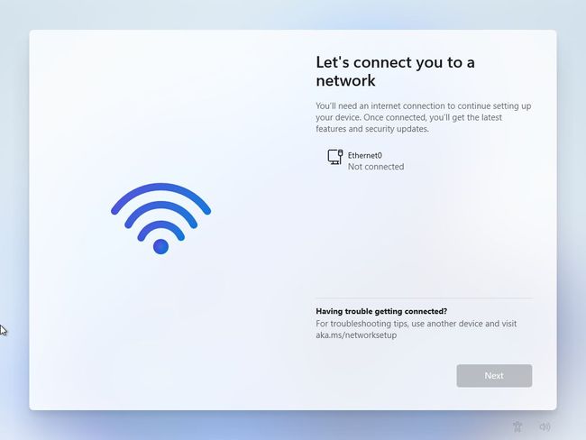Click empty space below the Ethernet0 entry
Screen dimensions: 586x440
click(x=425, y=232)
